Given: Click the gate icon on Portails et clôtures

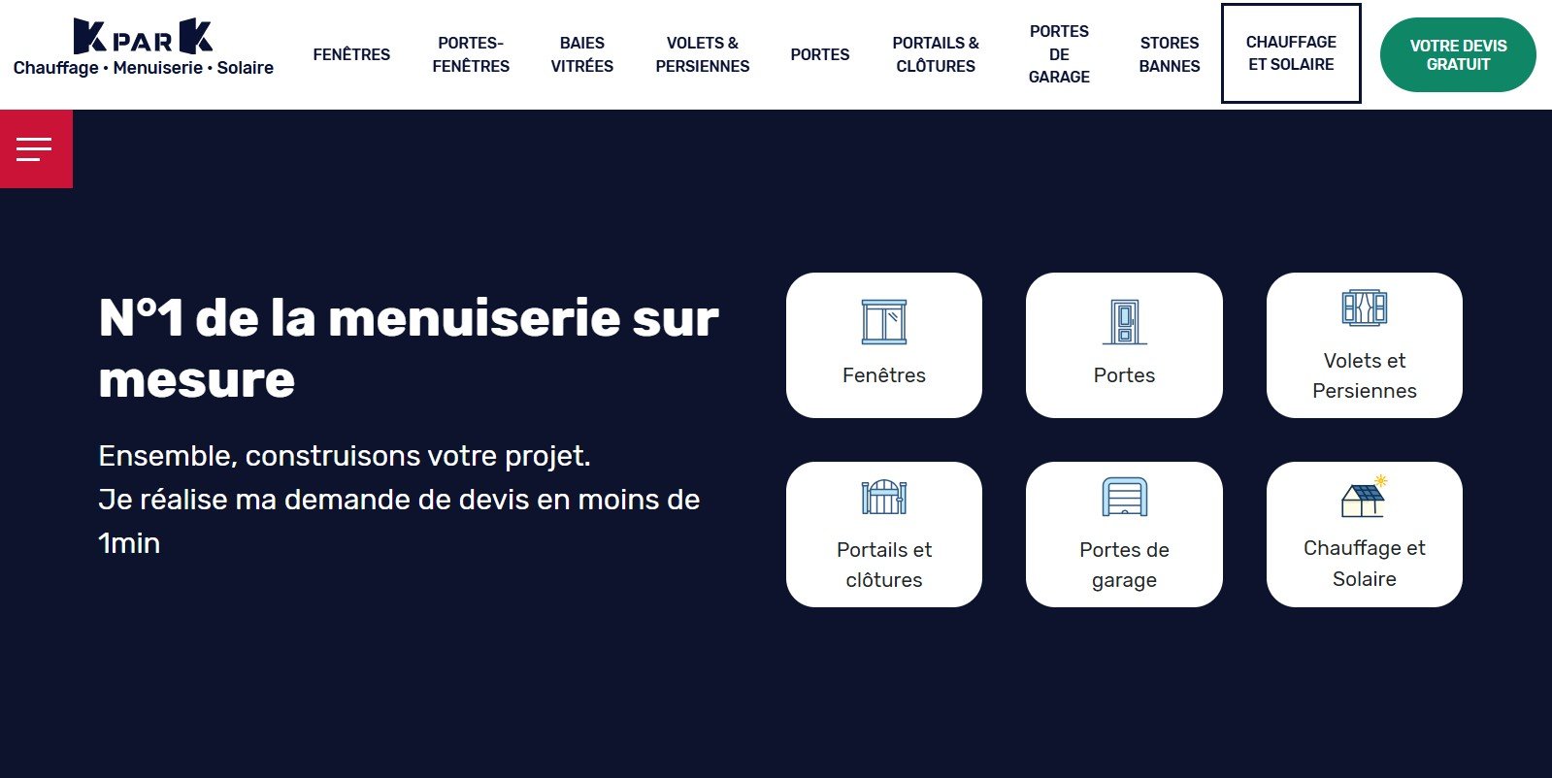Looking at the screenshot, I should click(x=883, y=498).
